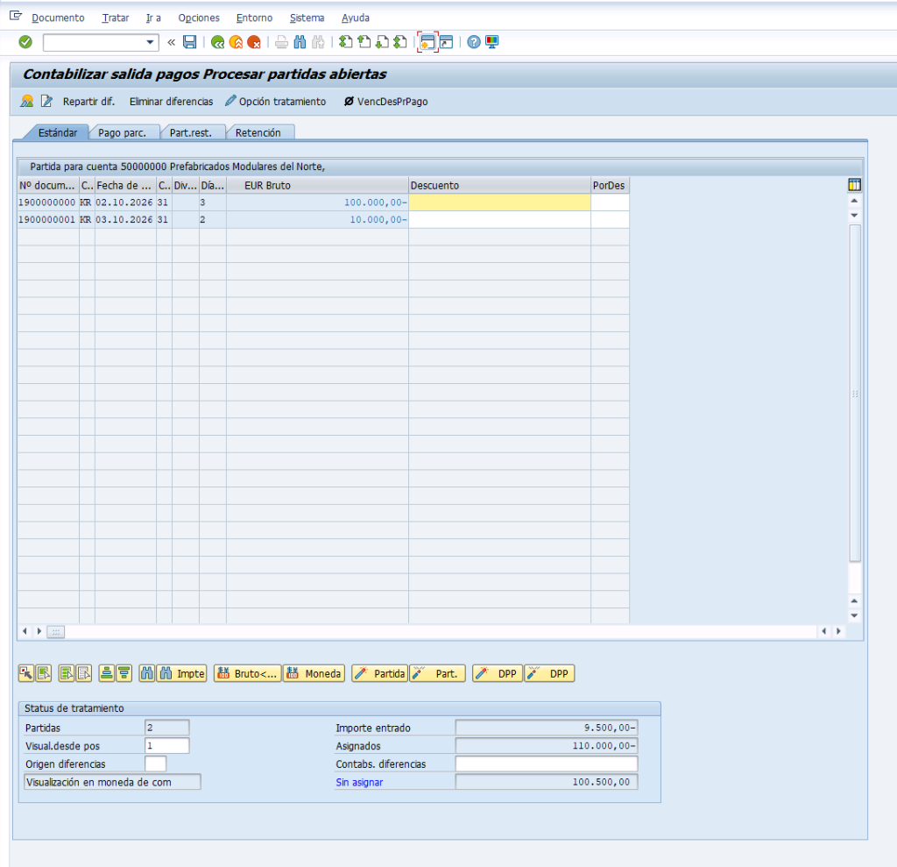Switch to the Part.rest. tab

tap(190, 132)
